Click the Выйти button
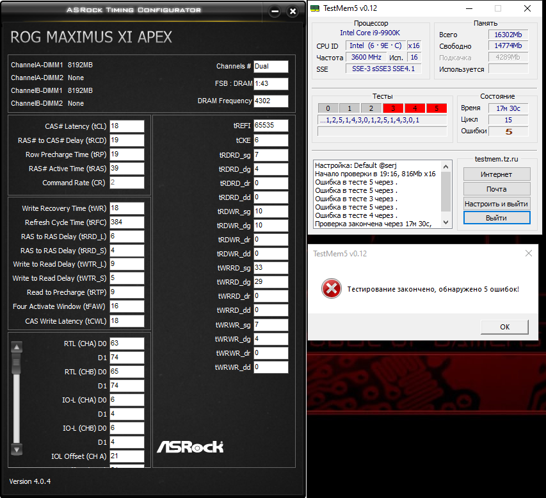 497,218
